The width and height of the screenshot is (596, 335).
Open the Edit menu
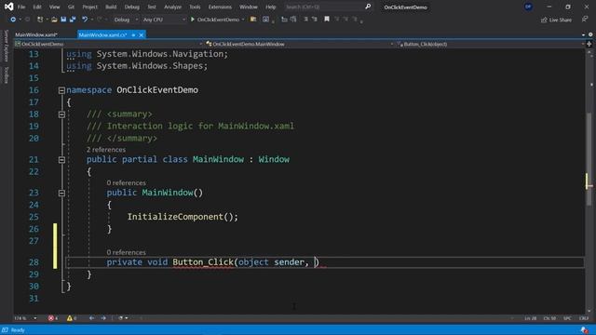(37, 7)
